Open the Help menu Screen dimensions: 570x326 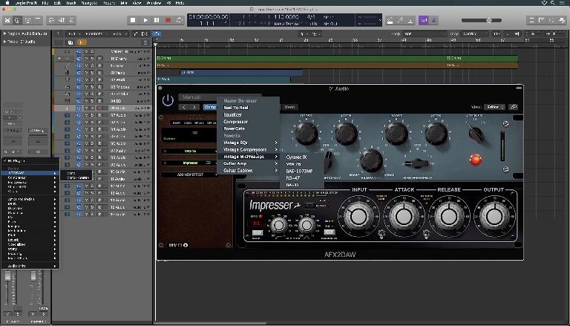click(180, 2)
